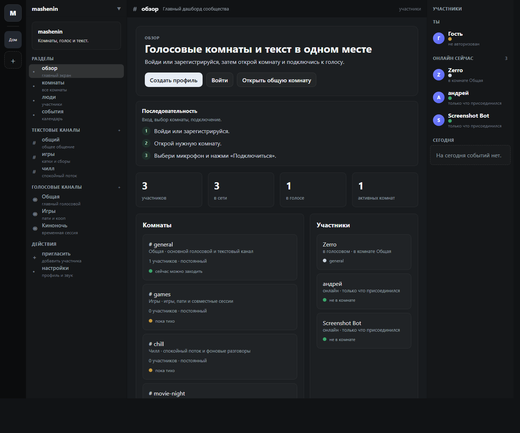Image resolution: width=520 pixels, height=433 pixels.
Task: Open андрей's participant card
Action: point(364,291)
